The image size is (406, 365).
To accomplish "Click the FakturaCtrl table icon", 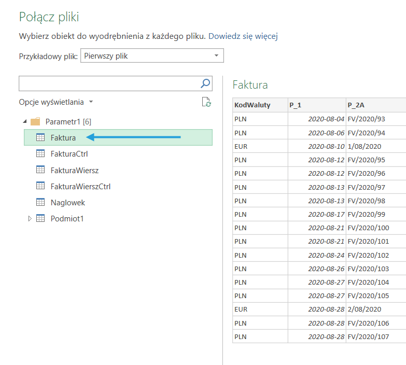I will (40, 153).
